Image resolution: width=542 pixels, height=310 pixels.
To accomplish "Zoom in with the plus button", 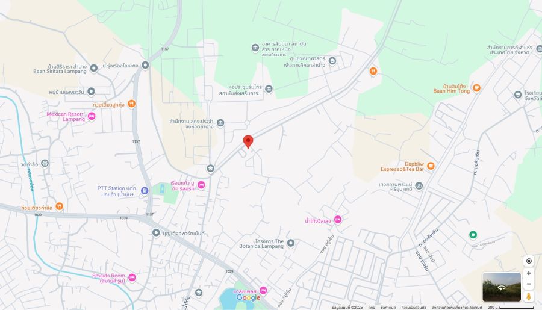I will coord(529,273).
